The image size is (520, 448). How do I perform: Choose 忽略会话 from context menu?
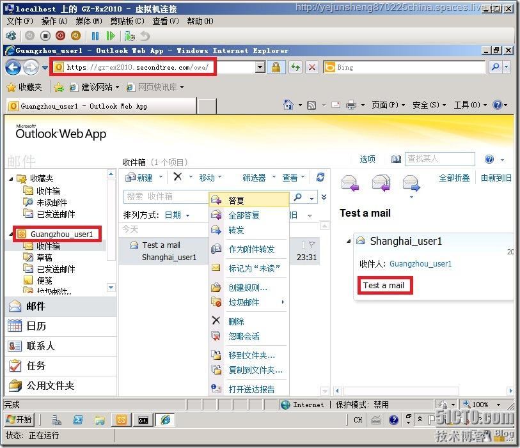(x=249, y=336)
